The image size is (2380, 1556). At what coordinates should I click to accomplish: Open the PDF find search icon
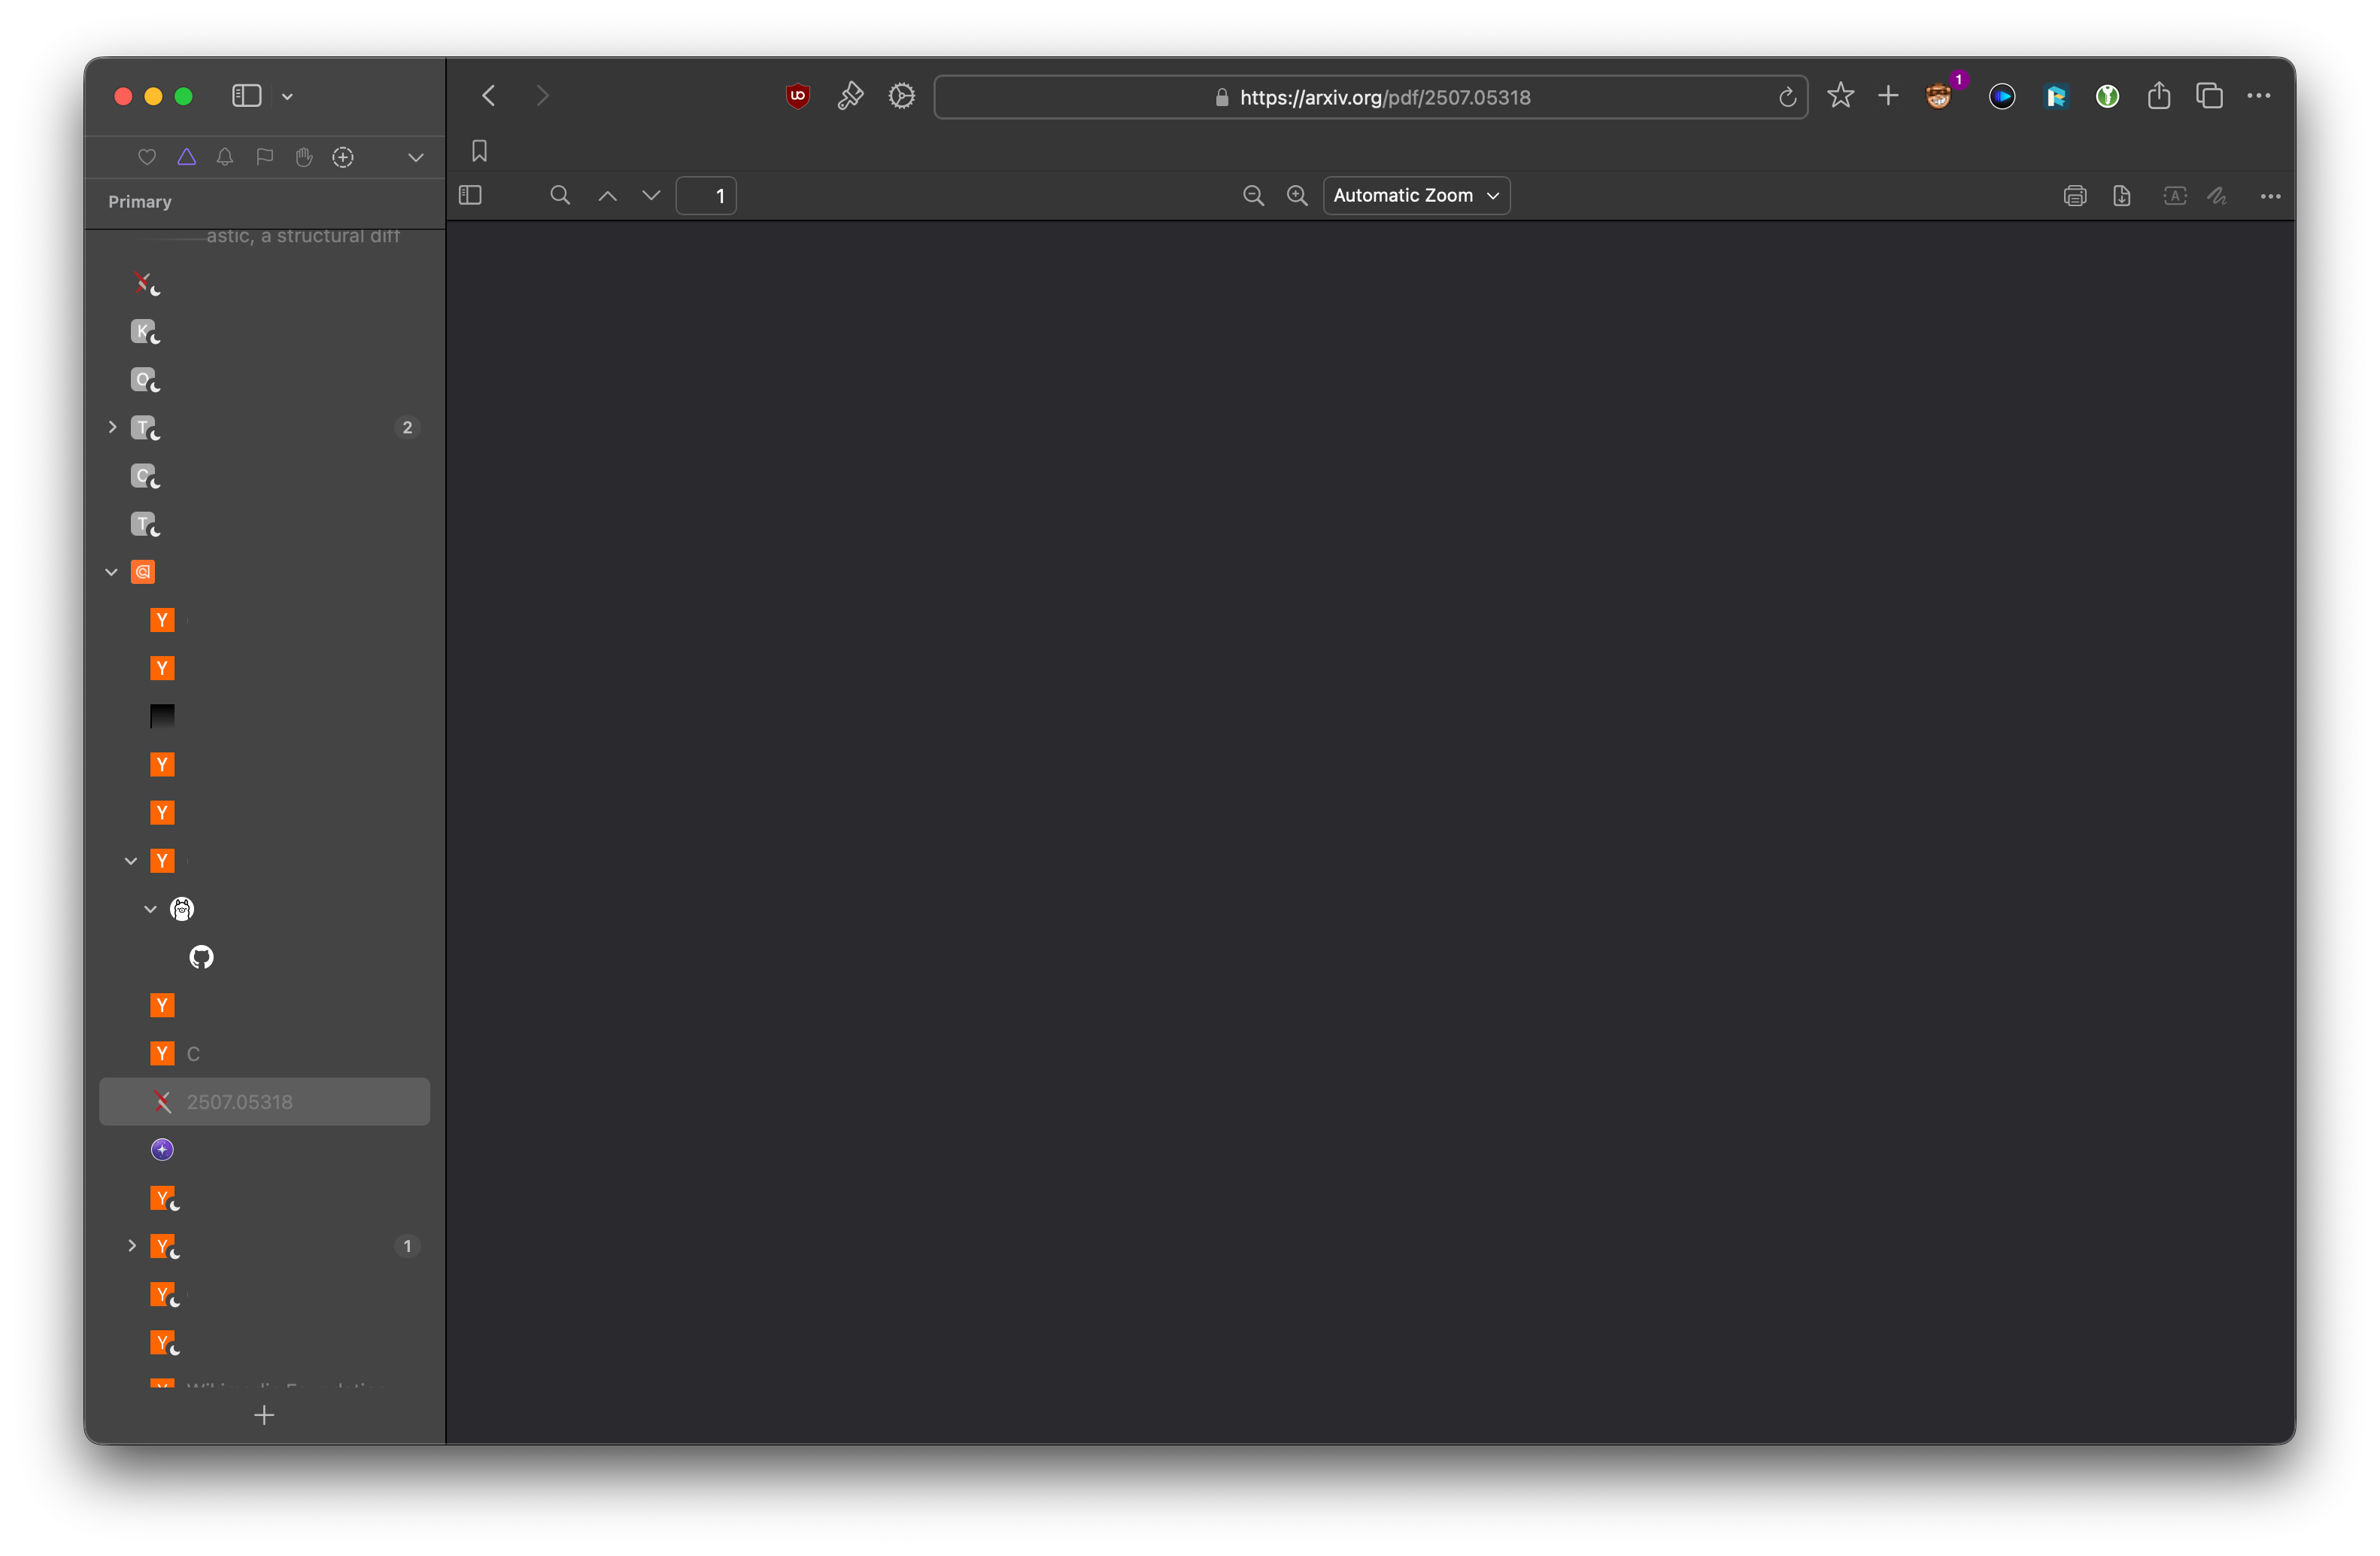click(x=560, y=196)
